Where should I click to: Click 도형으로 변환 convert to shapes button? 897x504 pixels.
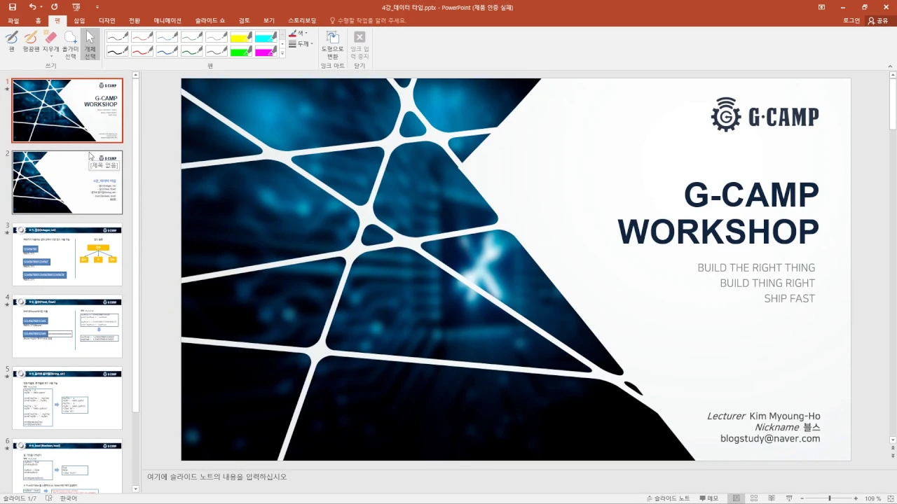tap(333, 45)
